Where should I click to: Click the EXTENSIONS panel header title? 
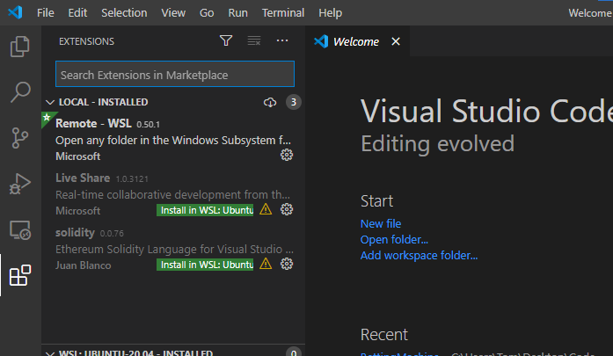[x=86, y=41]
